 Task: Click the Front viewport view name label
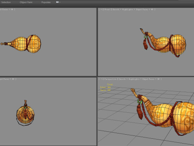click(x=107, y=9)
